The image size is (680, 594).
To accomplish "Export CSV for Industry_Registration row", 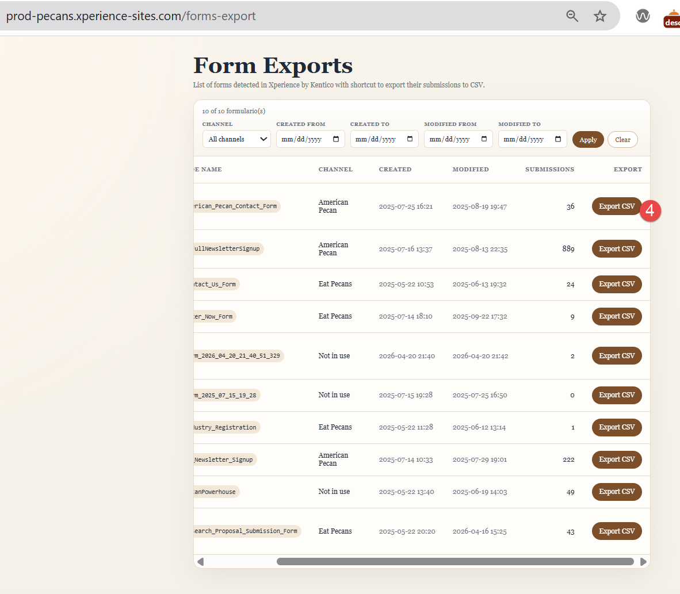I will 617,427.
